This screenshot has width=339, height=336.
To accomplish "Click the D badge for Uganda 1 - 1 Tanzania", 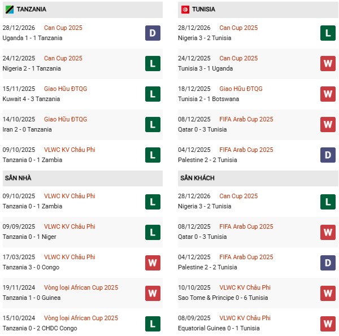I will [153, 33].
